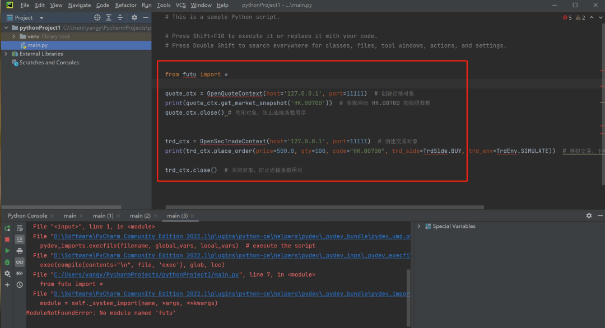Open the View menu
The height and width of the screenshot is (328, 605).
pyautogui.click(x=56, y=5)
